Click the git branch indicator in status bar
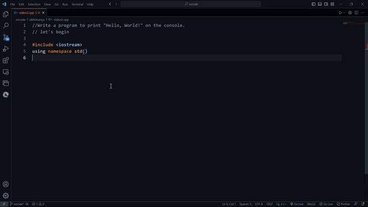 pyautogui.click(x=19, y=204)
